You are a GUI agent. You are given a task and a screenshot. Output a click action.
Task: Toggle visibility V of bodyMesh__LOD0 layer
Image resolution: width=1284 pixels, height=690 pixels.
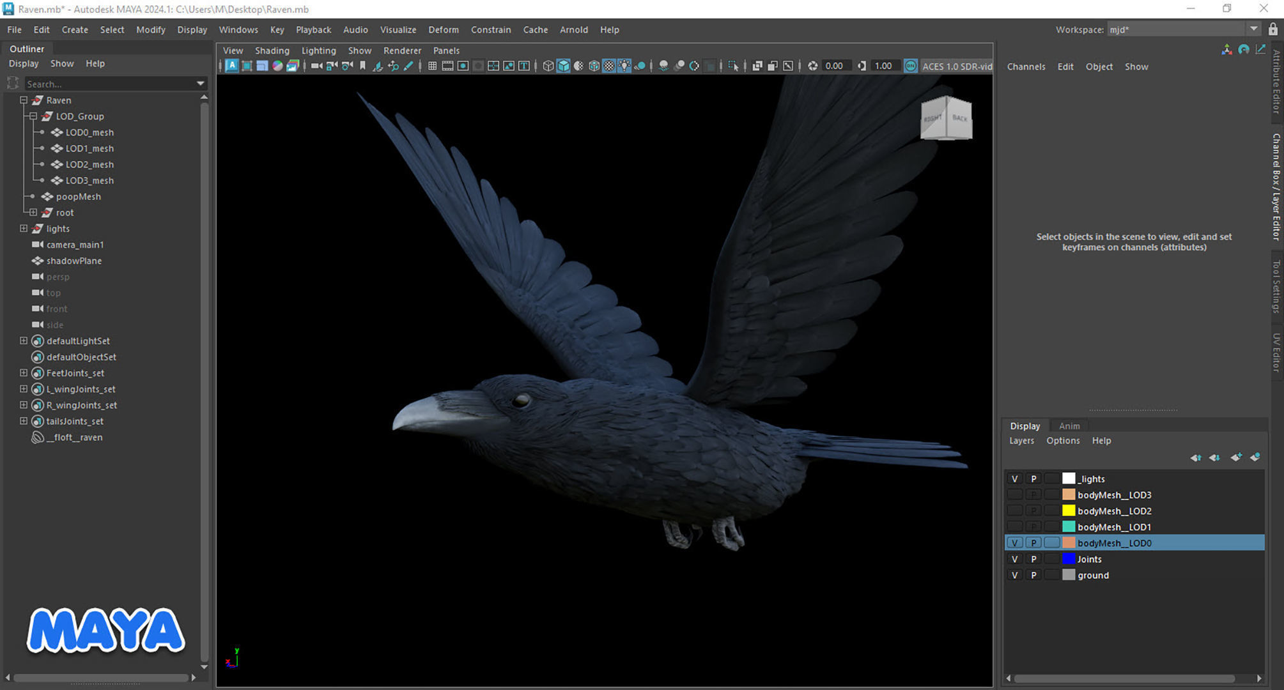1014,542
